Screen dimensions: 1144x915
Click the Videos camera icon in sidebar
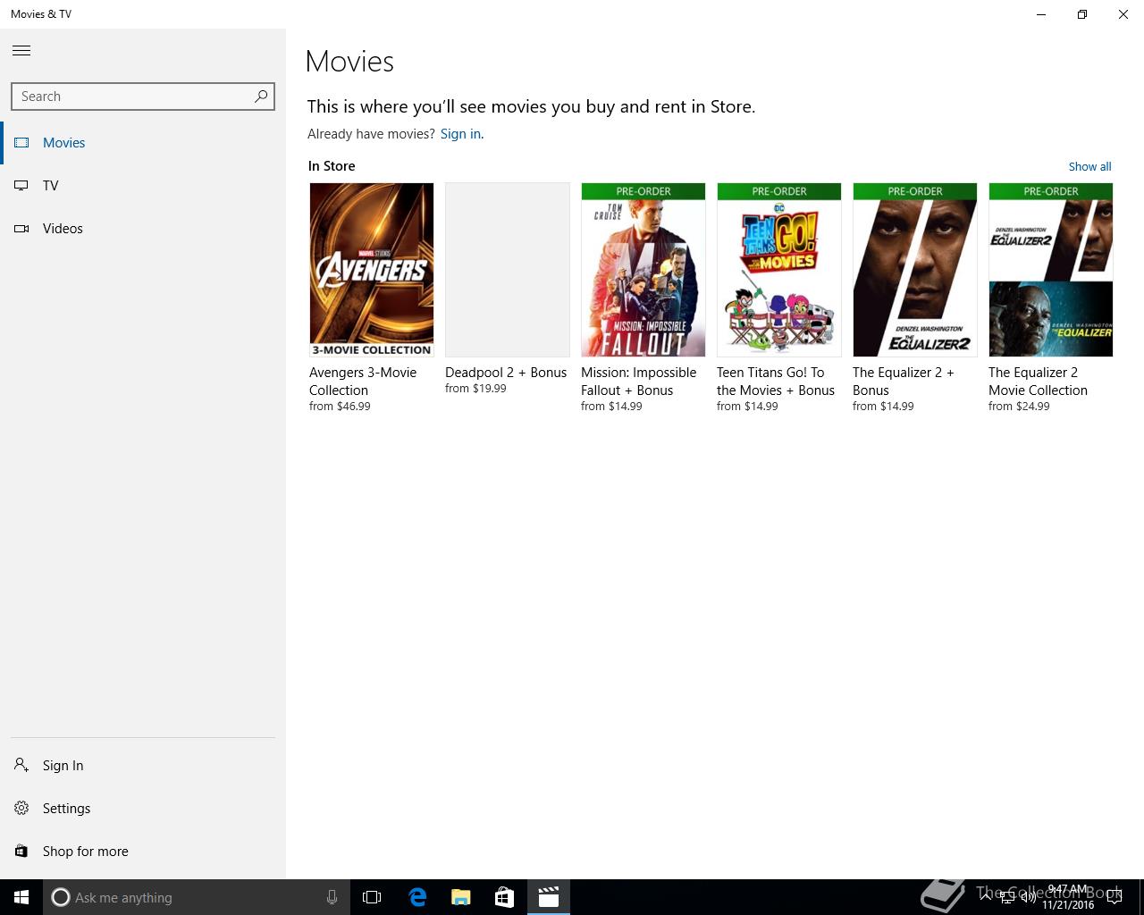coord(21,228)
